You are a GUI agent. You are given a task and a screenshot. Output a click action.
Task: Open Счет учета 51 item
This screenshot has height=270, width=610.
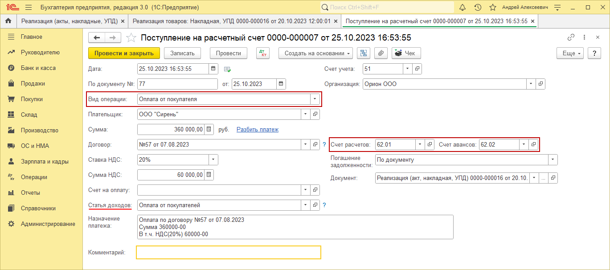417,69
